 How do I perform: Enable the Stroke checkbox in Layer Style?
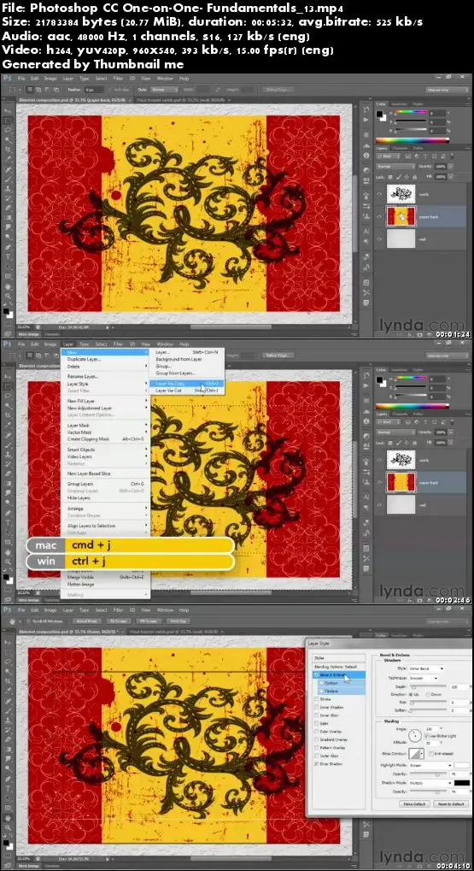tap(316, 699)
